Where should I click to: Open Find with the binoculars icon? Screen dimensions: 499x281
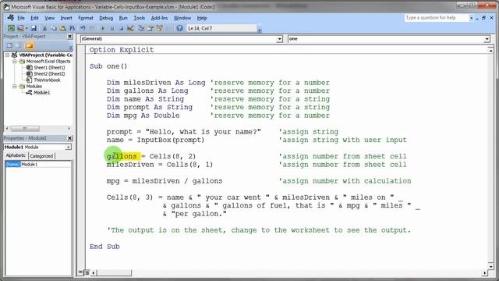72,28
